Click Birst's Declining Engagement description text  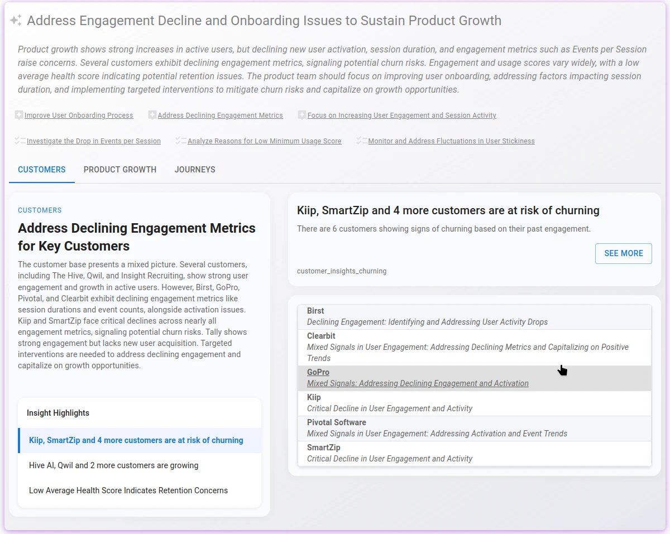427,322
